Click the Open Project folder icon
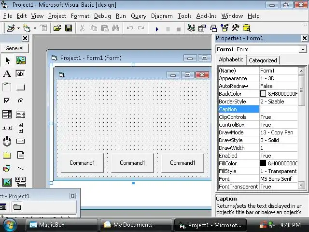The height and width of the screenshot is (232, 309). (57, 28)
